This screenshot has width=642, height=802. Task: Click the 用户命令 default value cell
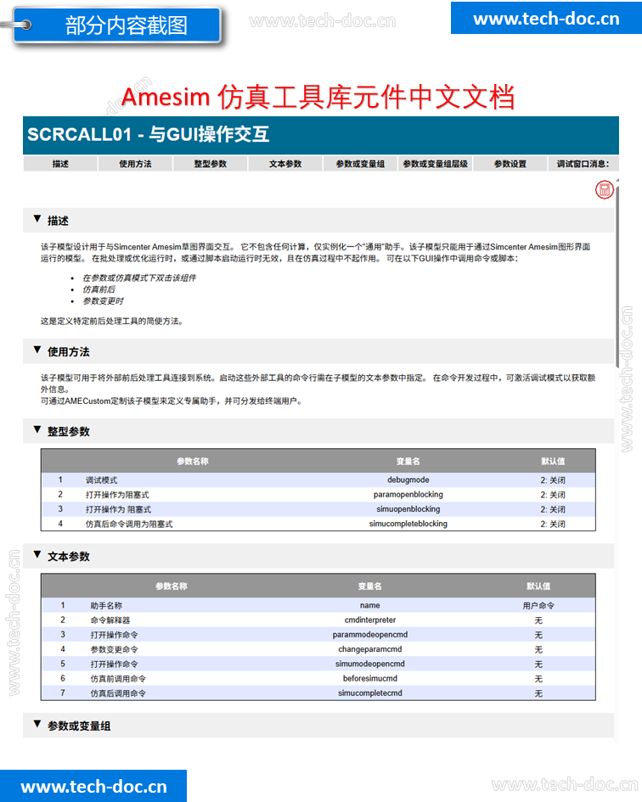pos(538,606)
